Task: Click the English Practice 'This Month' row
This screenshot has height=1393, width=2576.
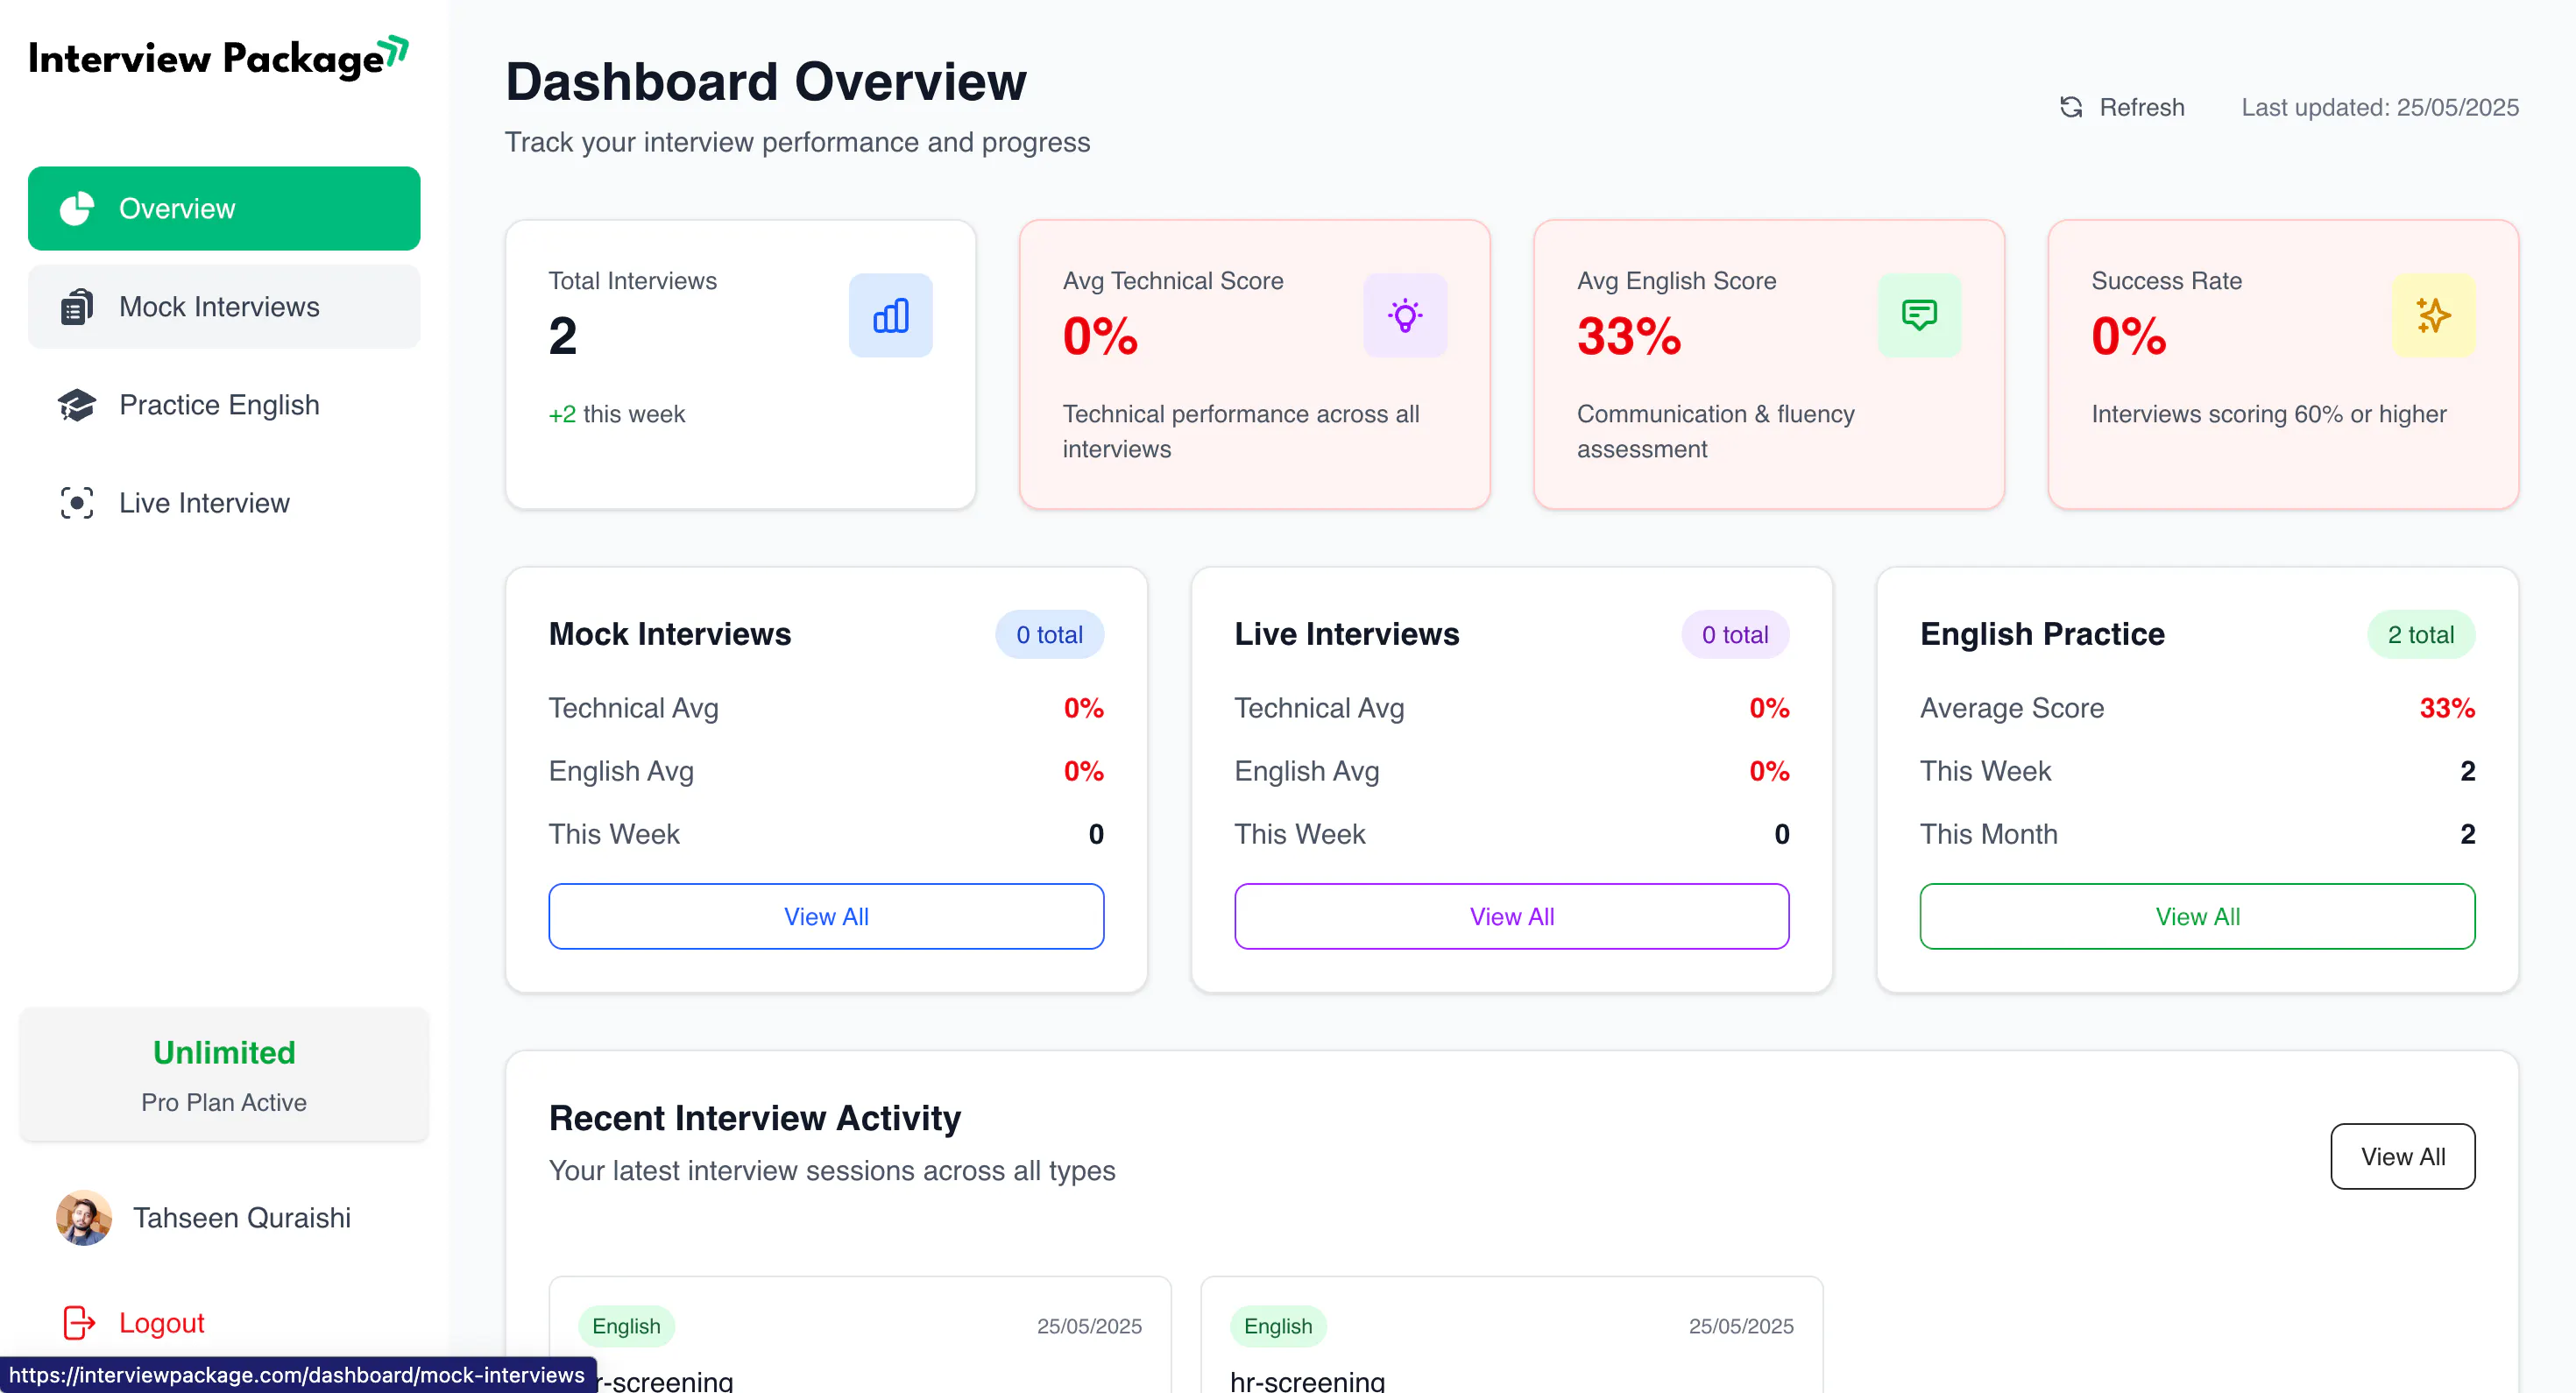Action: (2197, 834)
